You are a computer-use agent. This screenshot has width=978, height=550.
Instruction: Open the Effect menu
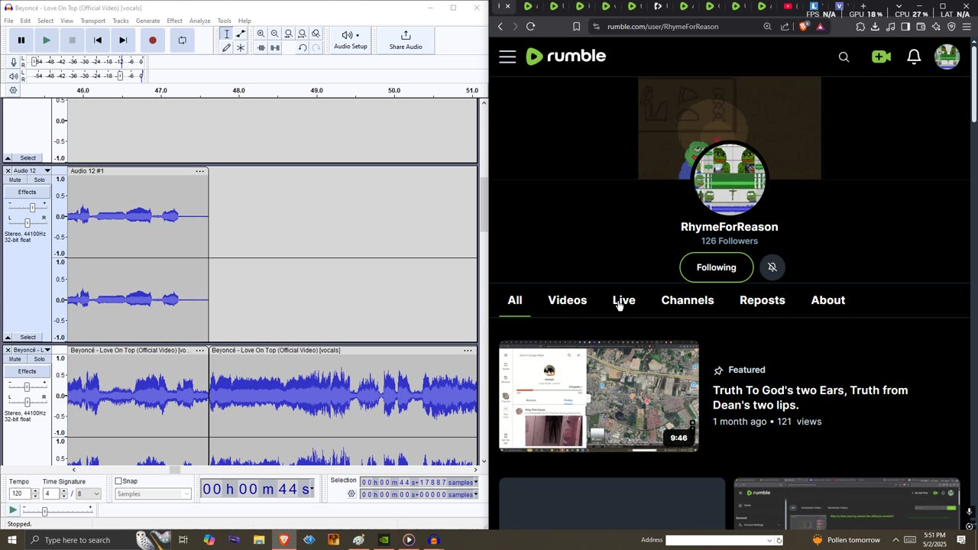pos(174,21)
